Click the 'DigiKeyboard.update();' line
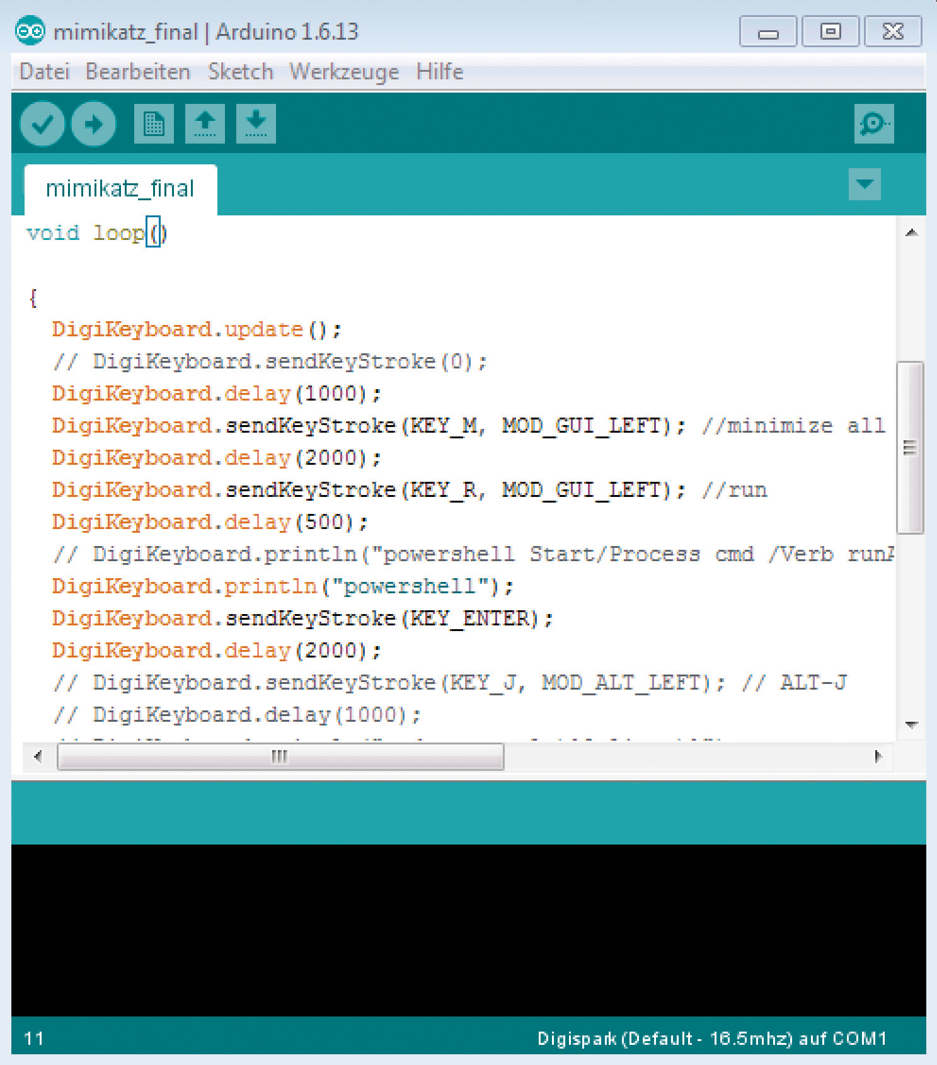This screenshot has height=1065, width=937. (197, 329)
